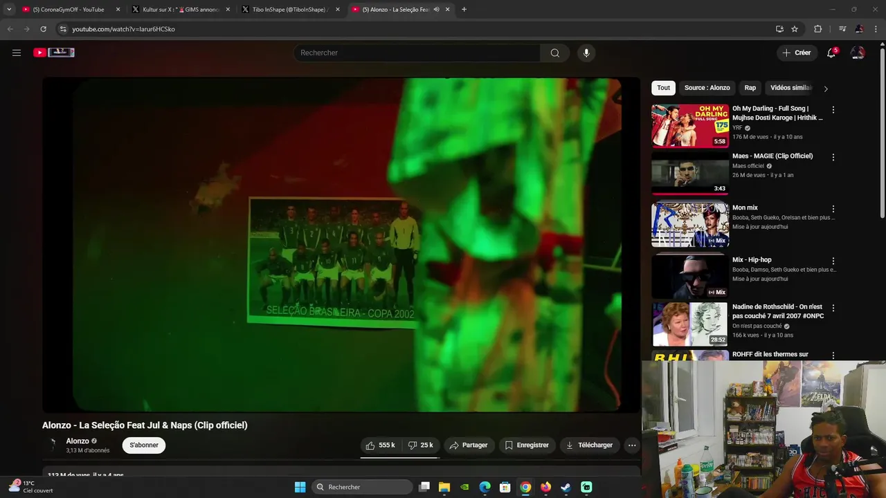The image size is (886, 498).
Task: Open Streamlabs from the taskbar
Action: (586, 487)
